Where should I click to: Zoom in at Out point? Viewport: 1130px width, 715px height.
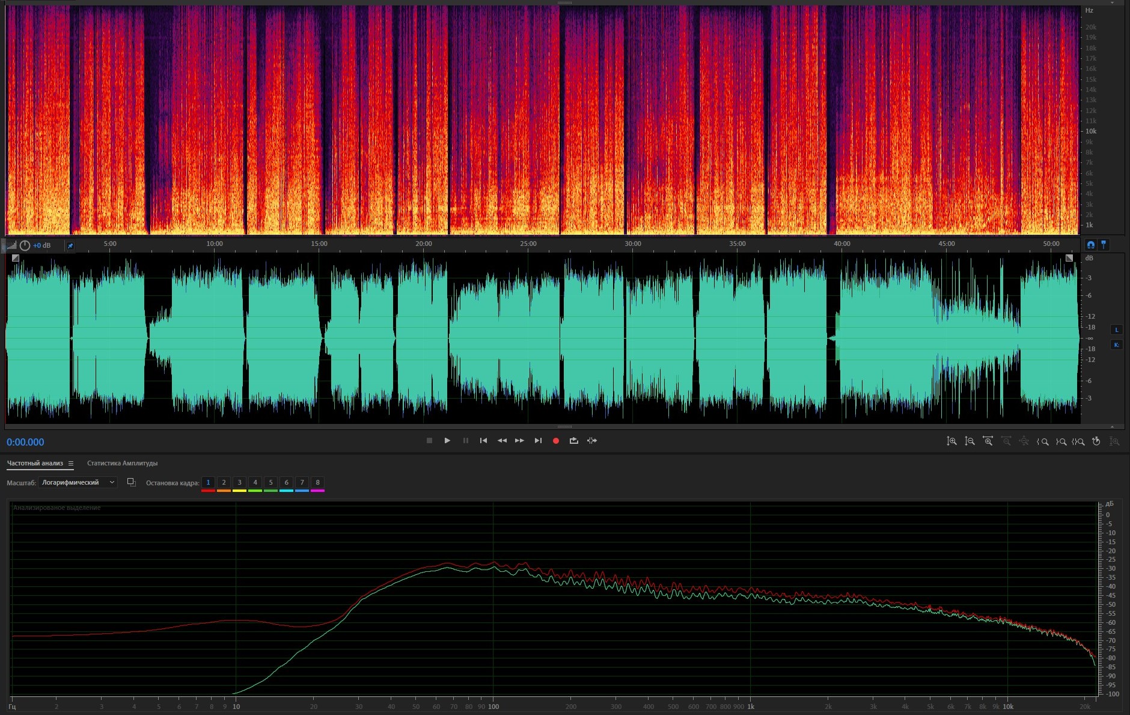[x=1061, y=441]
